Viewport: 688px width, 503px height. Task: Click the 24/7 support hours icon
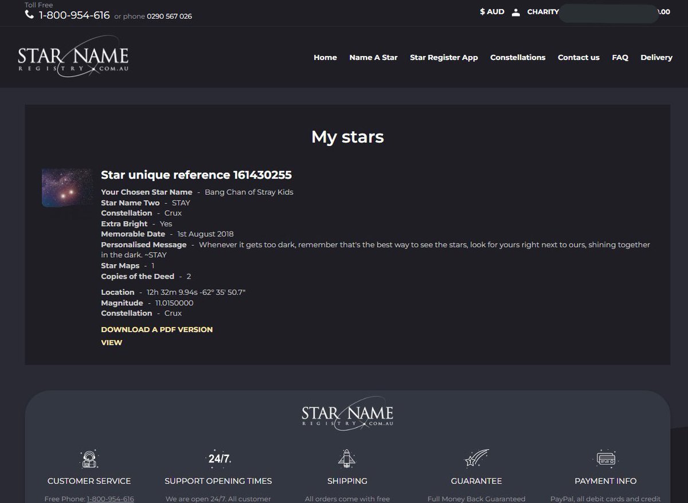pyautogui.click(x=219, y=458)
